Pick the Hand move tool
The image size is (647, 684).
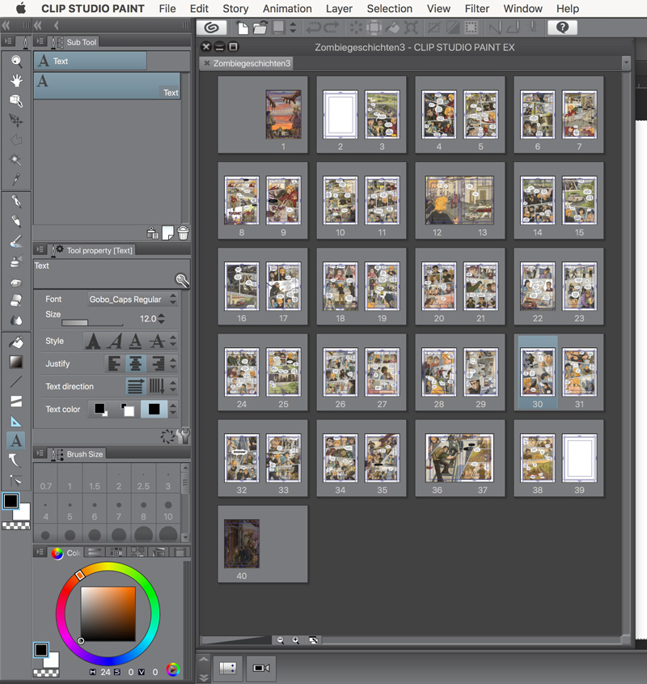15,80
